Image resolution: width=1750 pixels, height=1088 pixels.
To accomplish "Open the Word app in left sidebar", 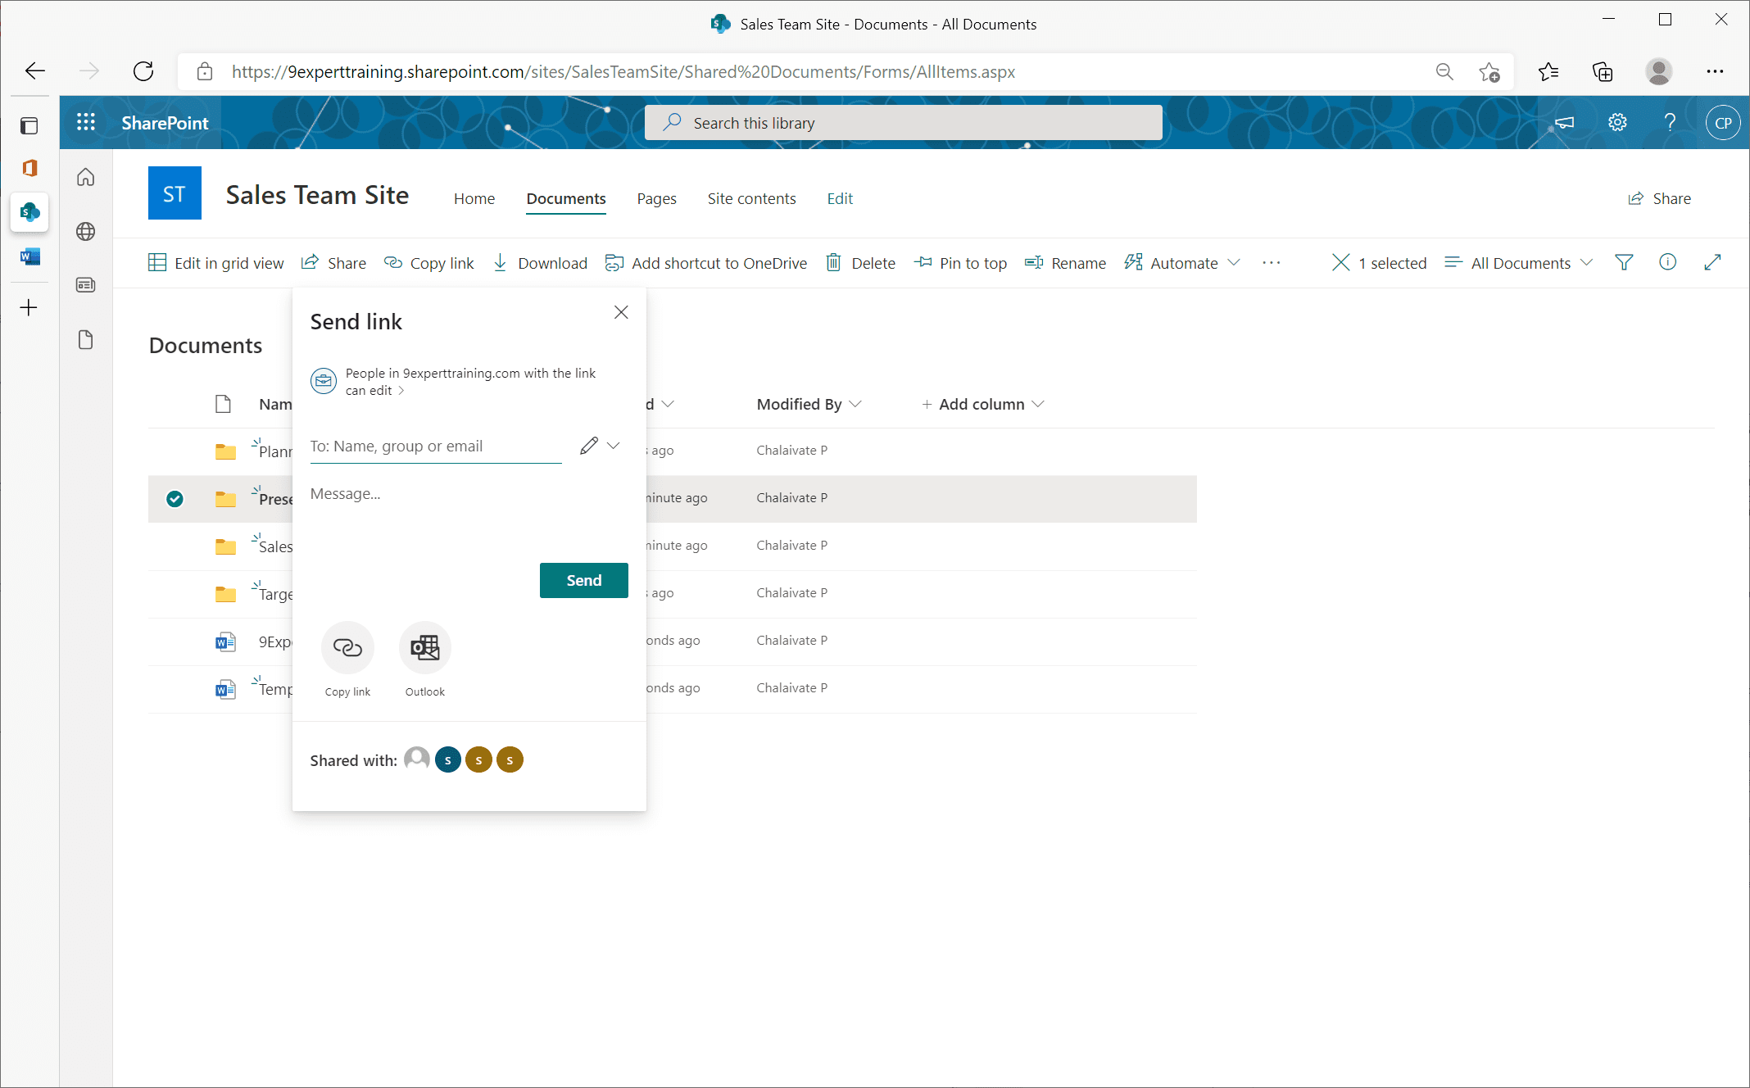I will 29,256.
